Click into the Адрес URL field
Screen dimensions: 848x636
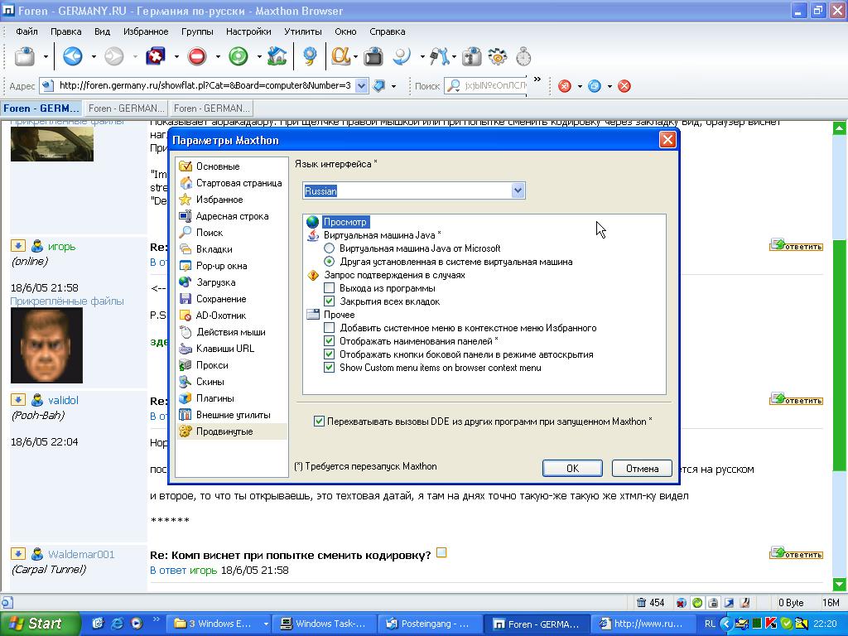[x=205, y=85]
